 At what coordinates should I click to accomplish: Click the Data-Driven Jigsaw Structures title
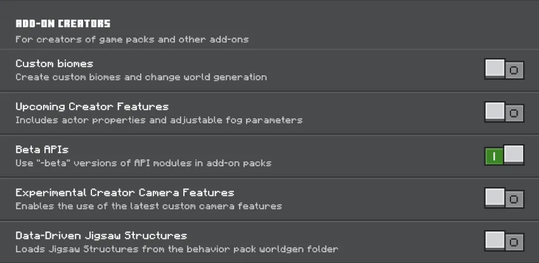point(101,236)
